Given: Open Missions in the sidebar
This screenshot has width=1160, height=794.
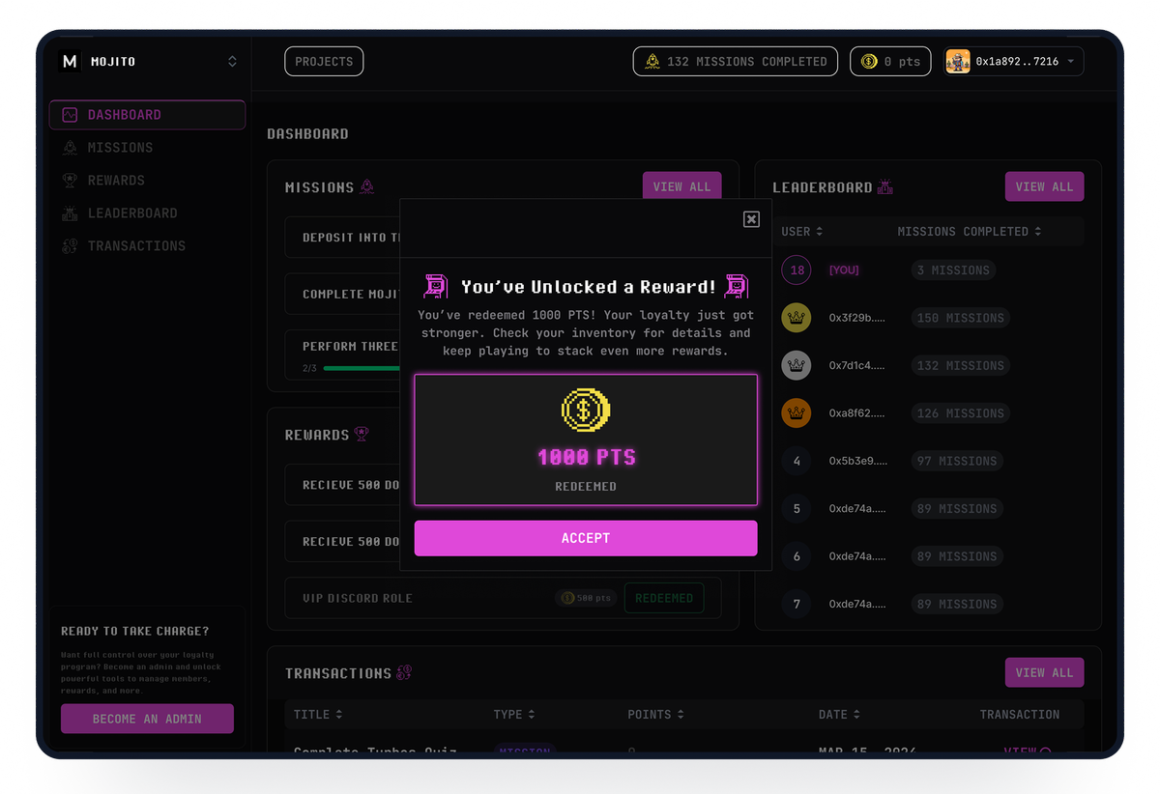Looking at the screenshot, I should (x=120, y=148).
